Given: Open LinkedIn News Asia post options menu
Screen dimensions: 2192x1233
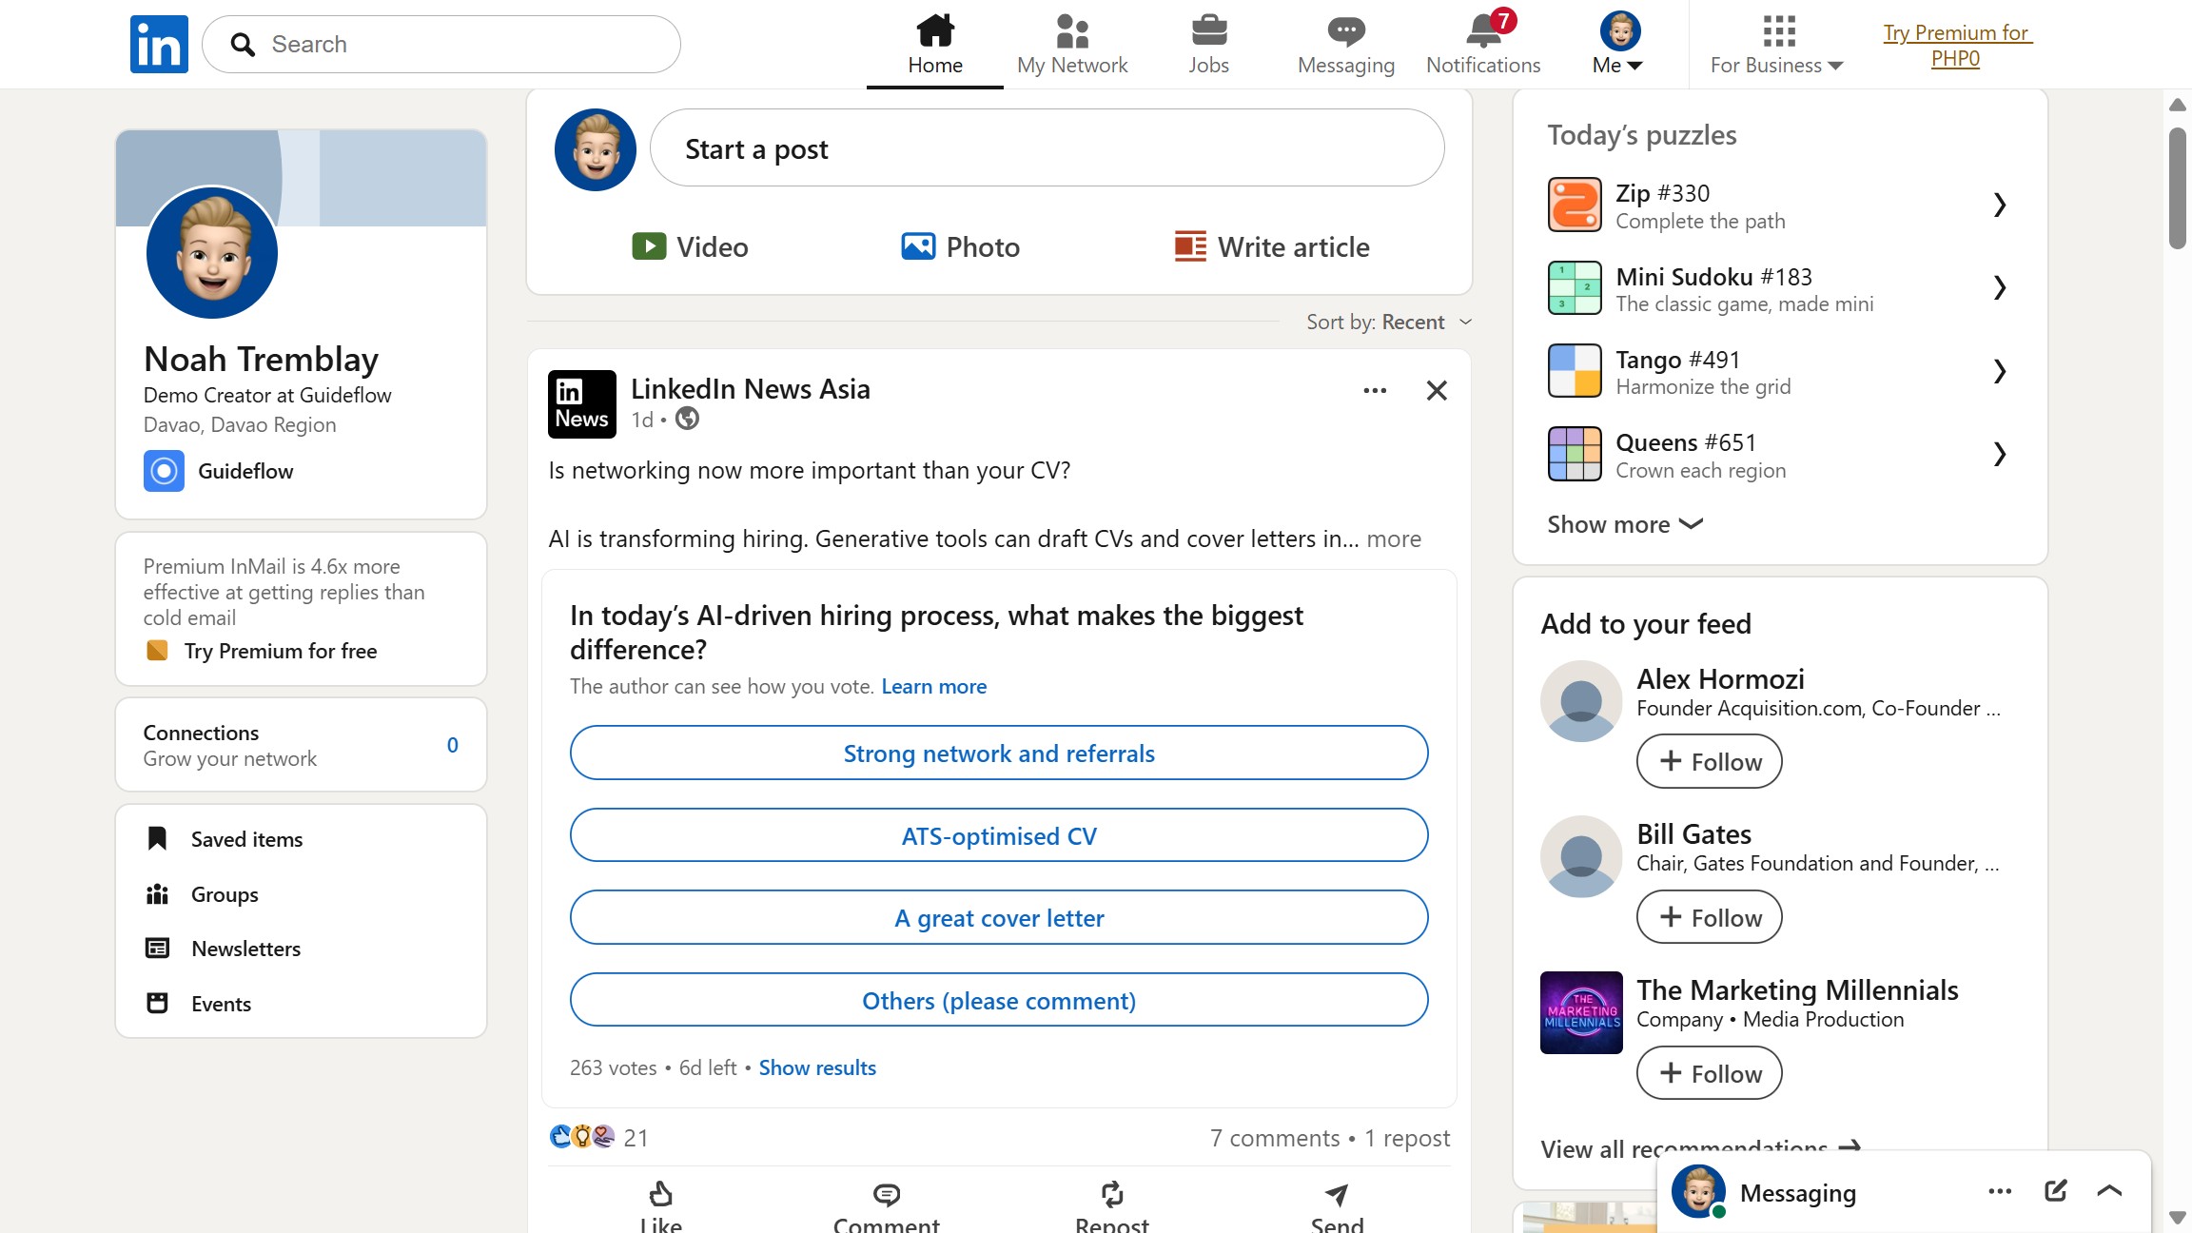Looking at the screenshot, I should click(1375, 390).
